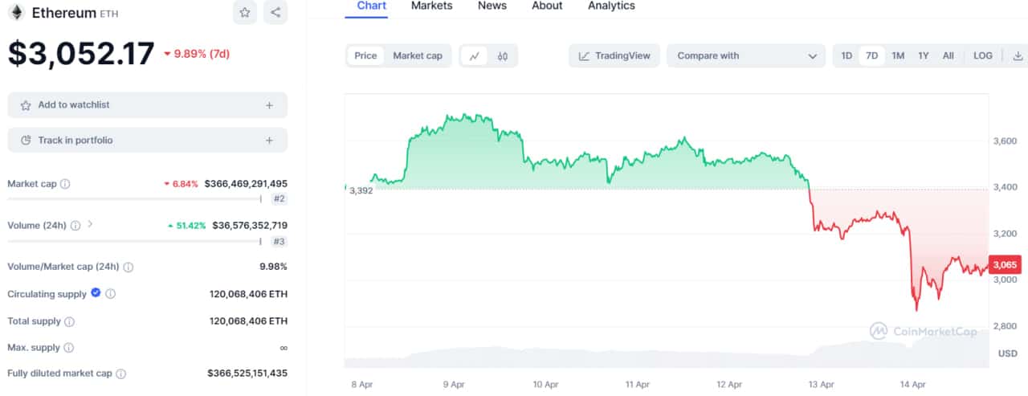This screenshot has height=396, width=1028.
Task: Click the market cap rank progress bar
Action: [x=135, y=198]
